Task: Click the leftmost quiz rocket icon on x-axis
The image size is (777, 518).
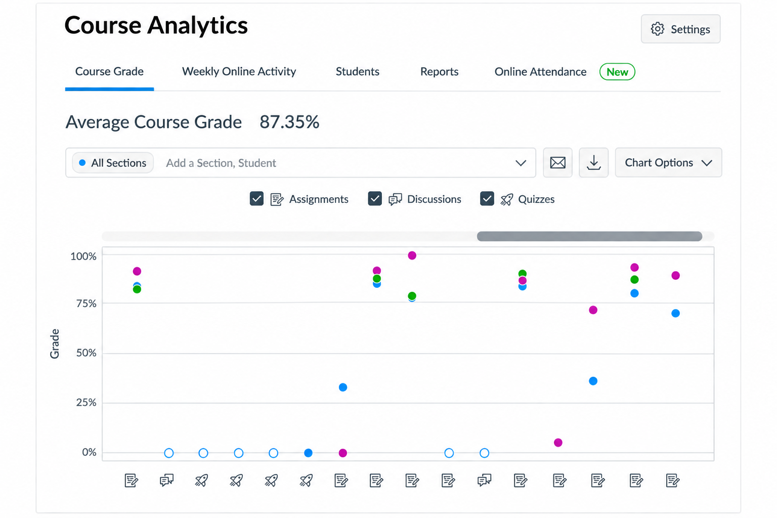Action: [x=201, y=480]
